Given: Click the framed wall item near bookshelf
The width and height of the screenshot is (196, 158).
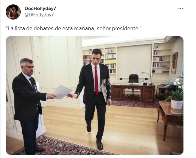Looking at the screenshot, I should click(x=175, y=63).
